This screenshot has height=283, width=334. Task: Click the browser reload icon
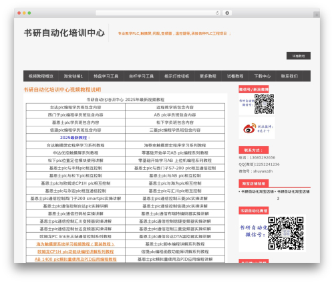(x=217, y=13)
